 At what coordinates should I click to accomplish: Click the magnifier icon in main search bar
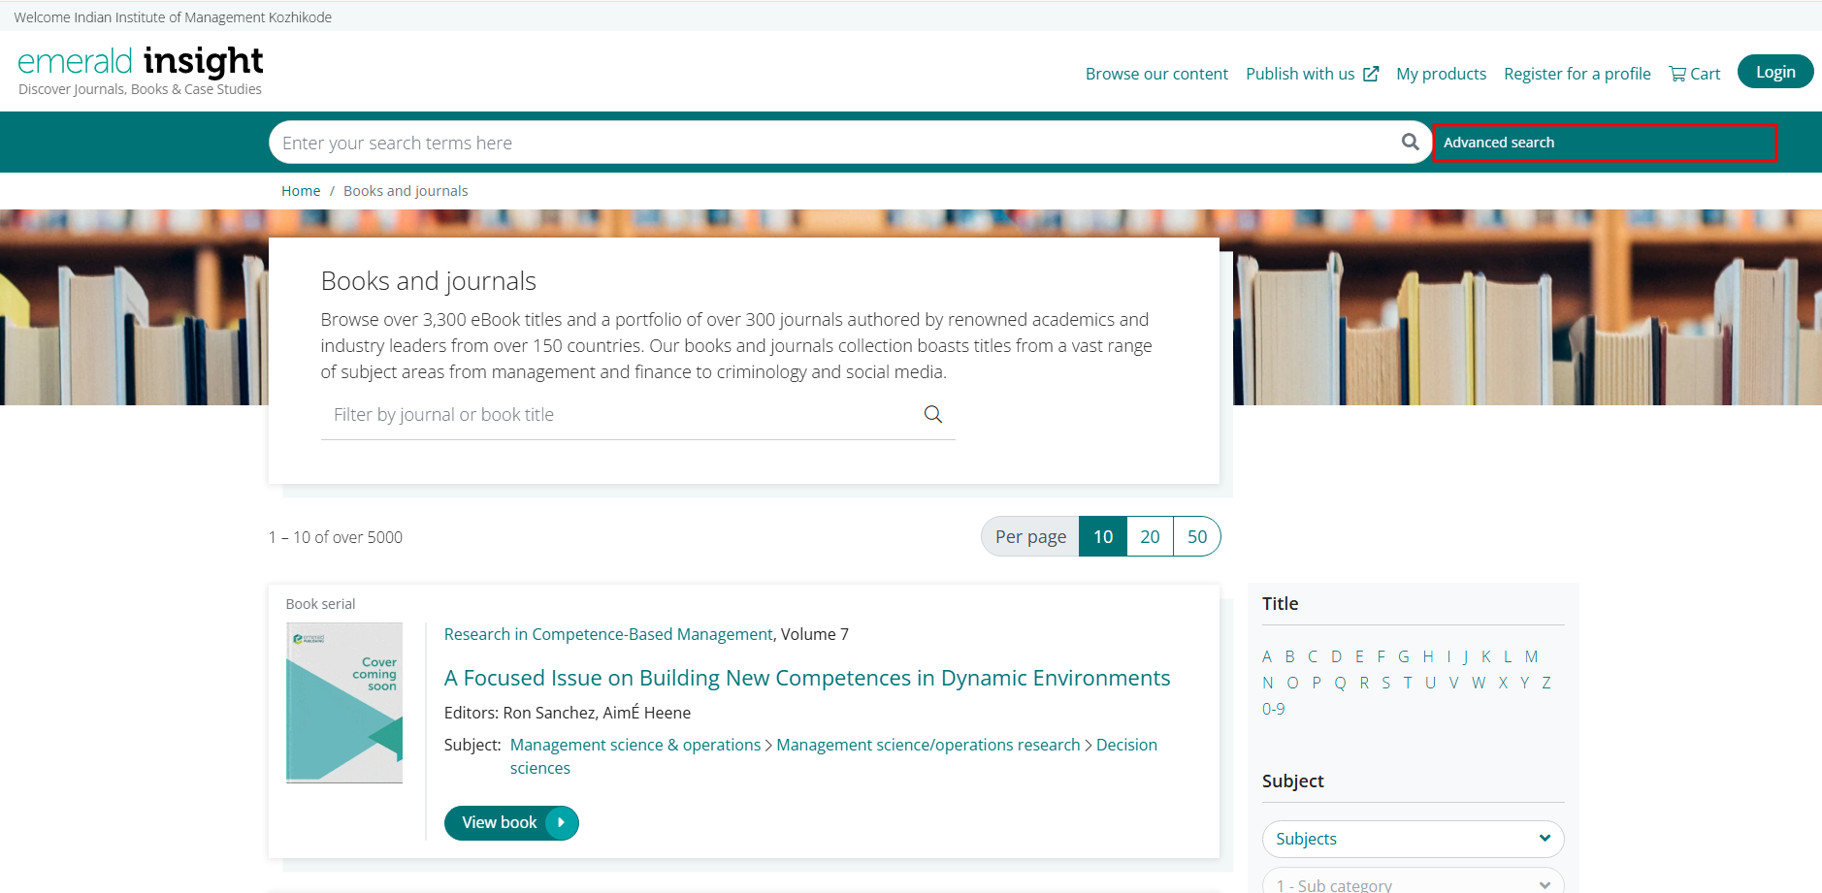pos(1410,143)
